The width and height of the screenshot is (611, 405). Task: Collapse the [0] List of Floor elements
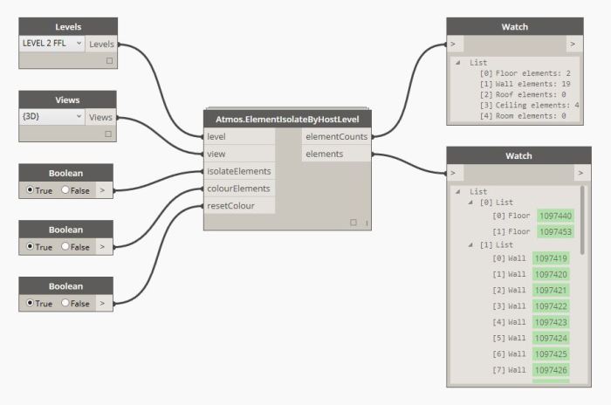[471, 202]
